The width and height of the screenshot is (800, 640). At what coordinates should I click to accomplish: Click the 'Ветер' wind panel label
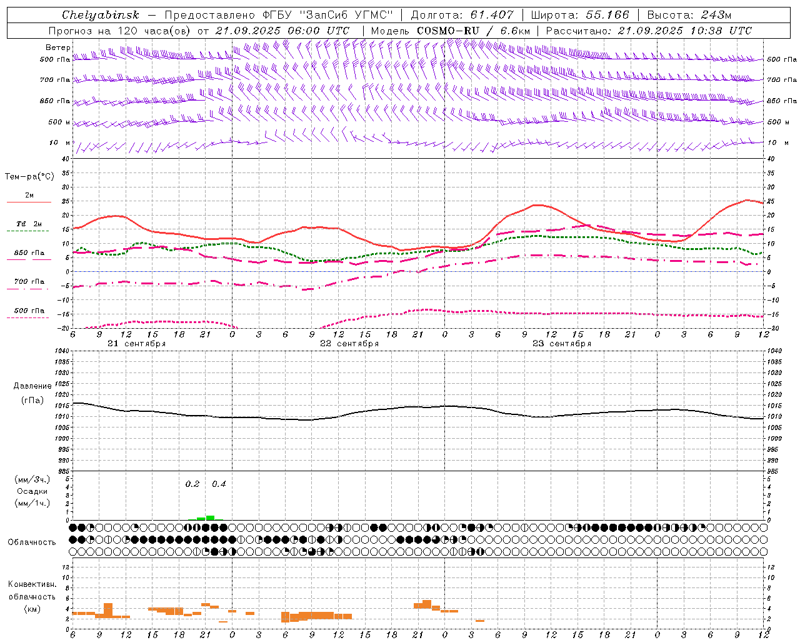[x=58, y=47]
